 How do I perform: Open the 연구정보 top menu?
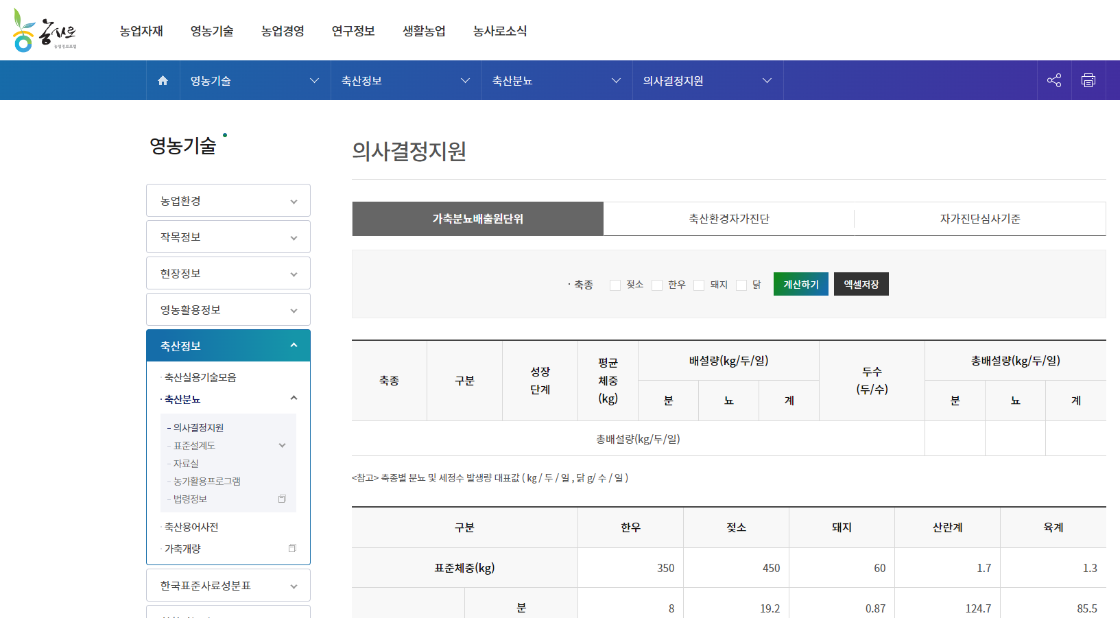[353, 31]
